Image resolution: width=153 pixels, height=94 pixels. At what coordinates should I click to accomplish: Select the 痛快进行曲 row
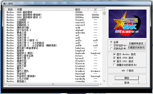53,28
